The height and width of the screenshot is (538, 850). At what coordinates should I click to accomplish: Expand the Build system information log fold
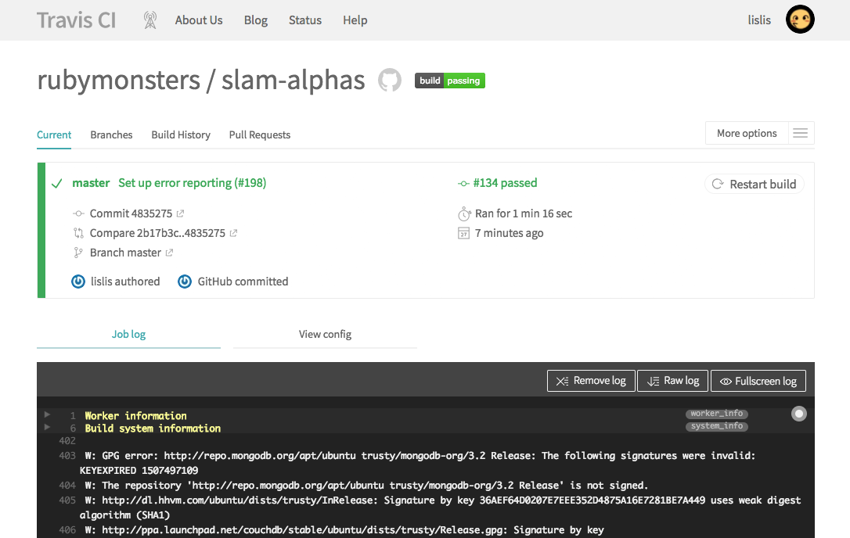47,427
